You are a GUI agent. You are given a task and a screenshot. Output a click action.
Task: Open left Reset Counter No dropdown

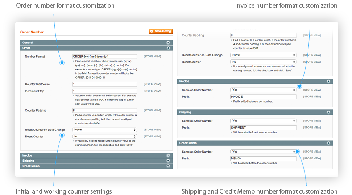coord(104,137)
